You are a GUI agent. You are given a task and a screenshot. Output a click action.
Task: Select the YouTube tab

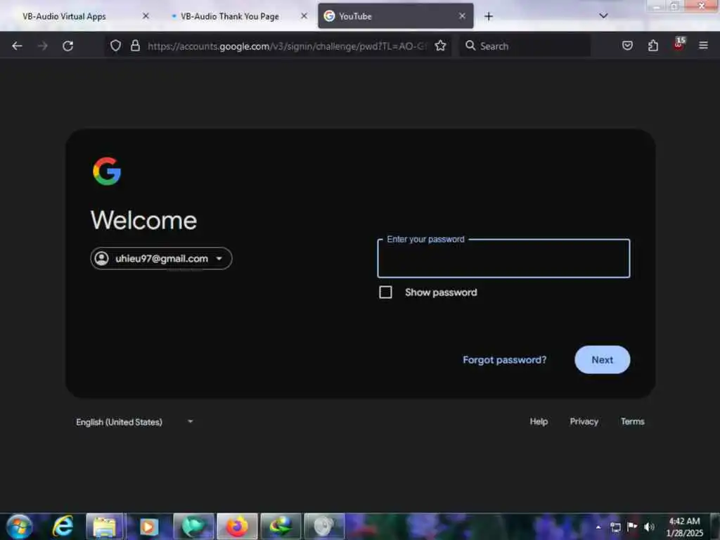click(395, 16)
